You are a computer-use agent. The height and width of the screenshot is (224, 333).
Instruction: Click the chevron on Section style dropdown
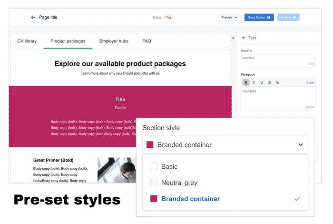click(301, 145)
